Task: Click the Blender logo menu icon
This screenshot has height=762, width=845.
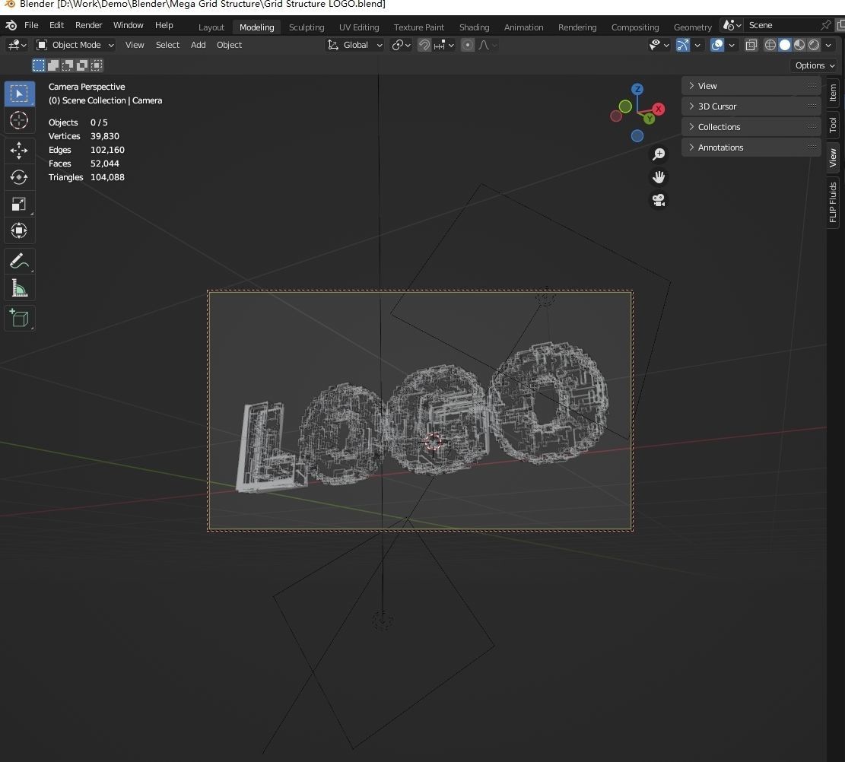Action: tap(11, 25)
